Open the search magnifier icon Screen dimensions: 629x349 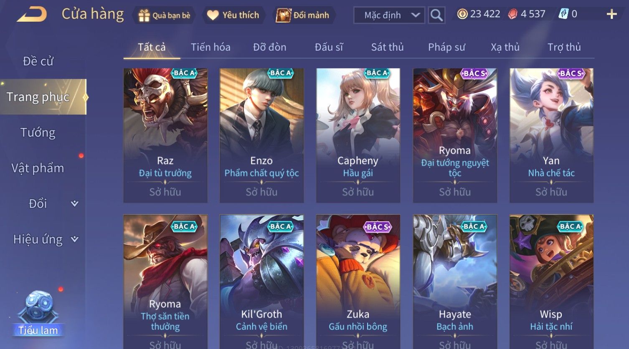tap(436, 15)
